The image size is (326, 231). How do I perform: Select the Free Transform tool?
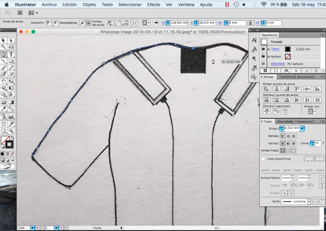coord(11,88)
